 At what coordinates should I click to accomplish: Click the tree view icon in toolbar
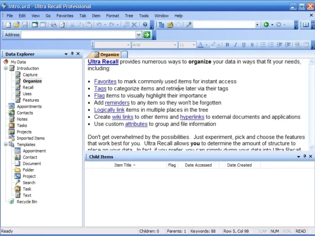tap(161, 25)
